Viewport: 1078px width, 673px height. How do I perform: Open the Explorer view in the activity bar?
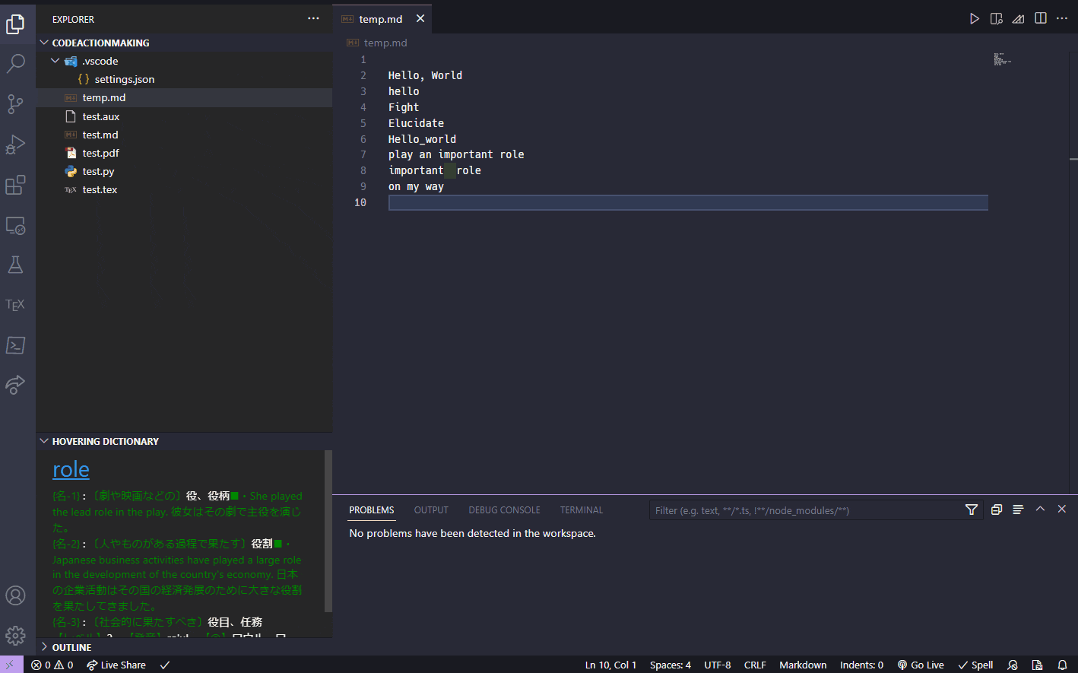coord(15,24)
